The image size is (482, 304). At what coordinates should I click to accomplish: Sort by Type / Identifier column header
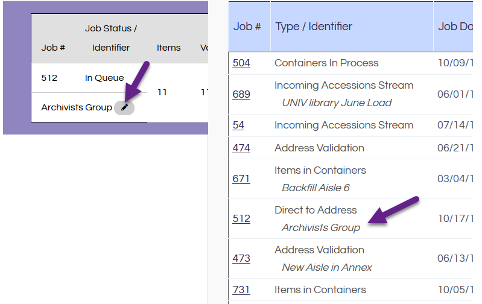314,27
